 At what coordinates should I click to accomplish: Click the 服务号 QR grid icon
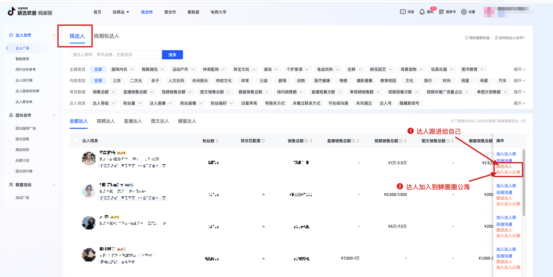442,12
